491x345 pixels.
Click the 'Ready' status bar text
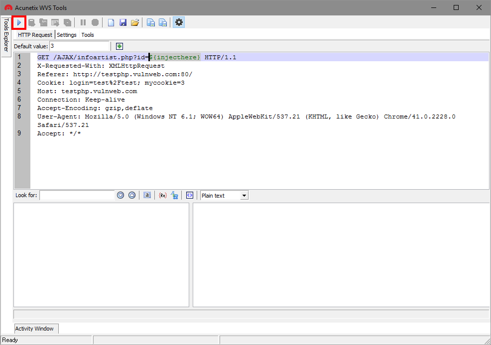tap(10, 340)
